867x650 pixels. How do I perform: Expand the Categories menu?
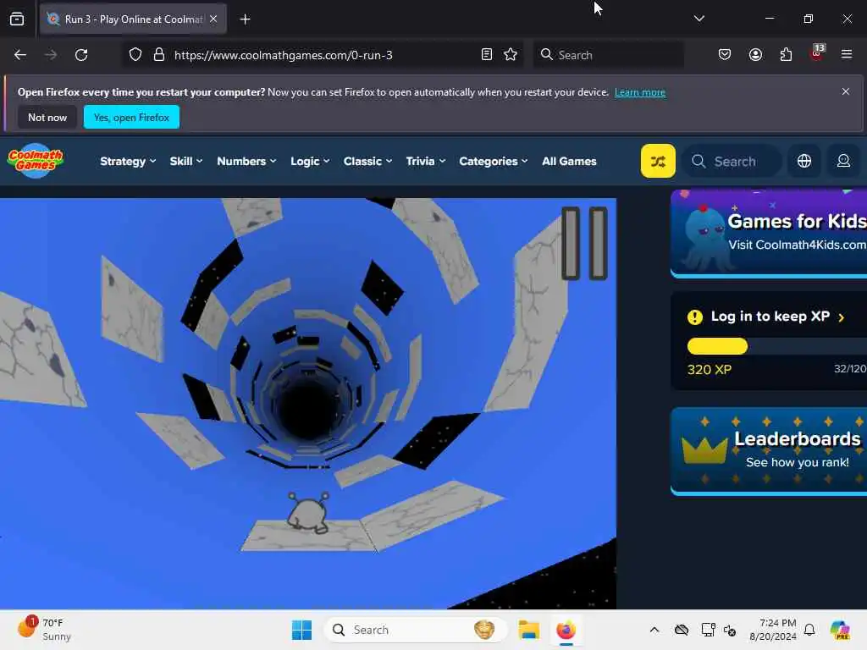(494, 161)
